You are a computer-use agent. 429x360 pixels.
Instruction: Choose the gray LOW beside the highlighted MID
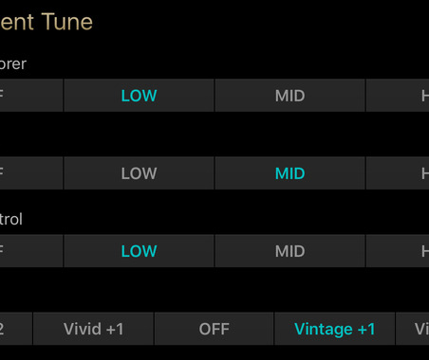139,173
